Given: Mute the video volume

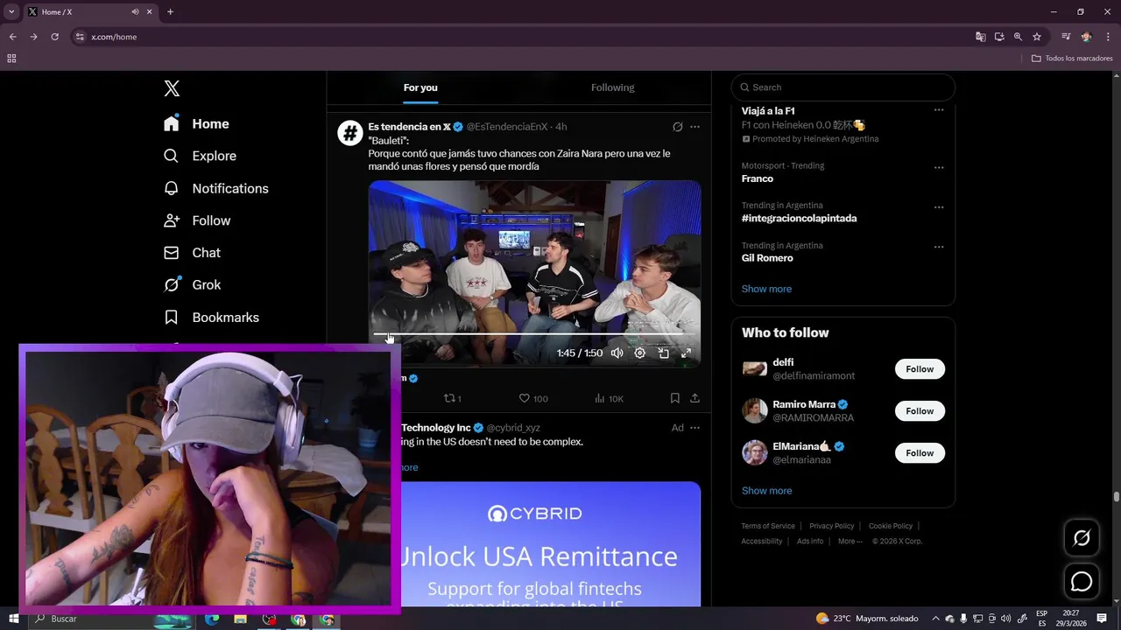Looking at the screenshot, I should pyautogui.click(x=617, y=353).
